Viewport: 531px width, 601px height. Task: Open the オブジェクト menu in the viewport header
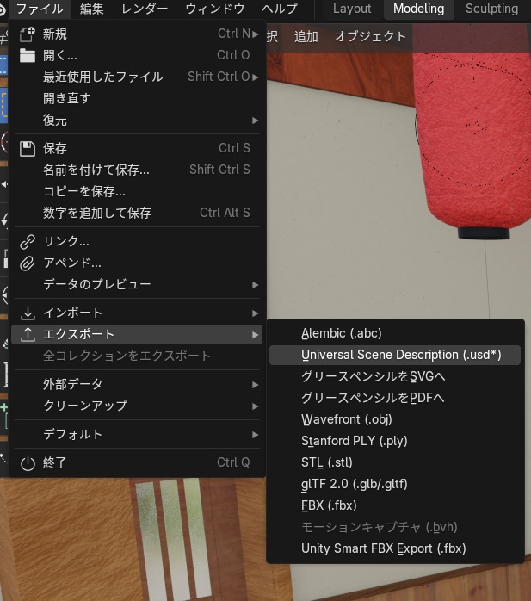[x=370, y=37]
